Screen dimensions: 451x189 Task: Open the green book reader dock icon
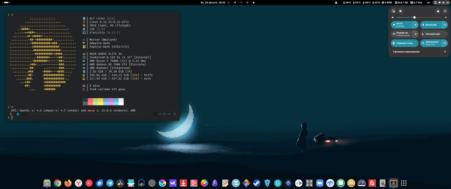(341, 183)
